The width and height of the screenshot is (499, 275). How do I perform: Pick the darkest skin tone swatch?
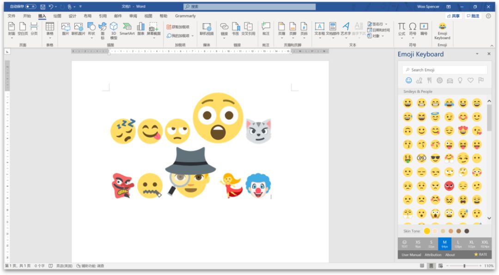[467, 231]
